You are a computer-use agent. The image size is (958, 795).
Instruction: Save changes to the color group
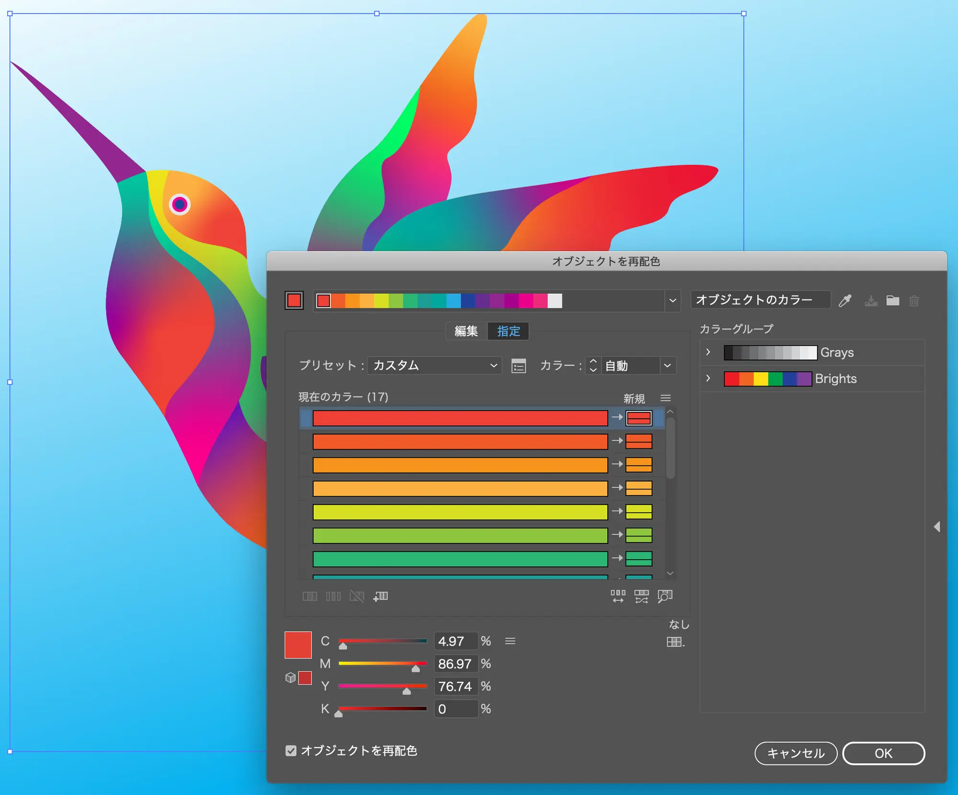pos(871,301)
